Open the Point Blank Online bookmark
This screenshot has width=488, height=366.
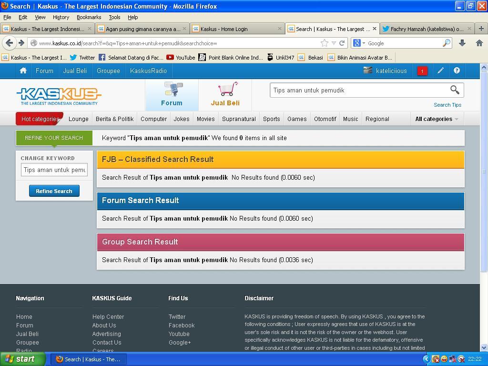click(x=231, y=58)
